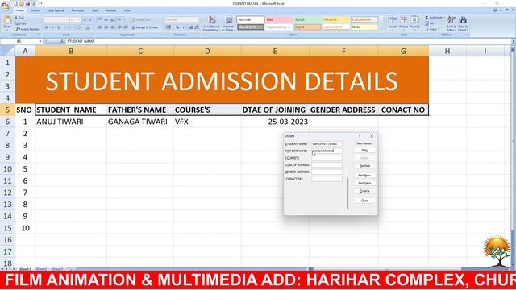Click the AutoSum button
This screenshot has height=290, width=516.
pyautogui.click(x=435, y=18)
